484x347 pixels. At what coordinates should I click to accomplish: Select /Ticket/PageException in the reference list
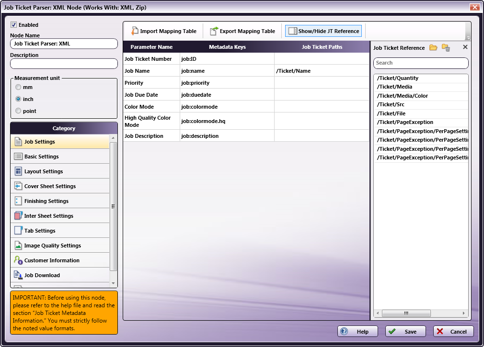[421, 122]
